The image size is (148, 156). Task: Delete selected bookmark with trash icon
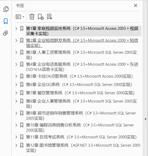tap(32, 17)
